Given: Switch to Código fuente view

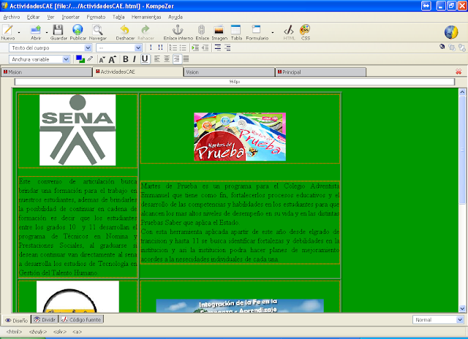Looking at the screenshot, I should (x=81, y=319).
